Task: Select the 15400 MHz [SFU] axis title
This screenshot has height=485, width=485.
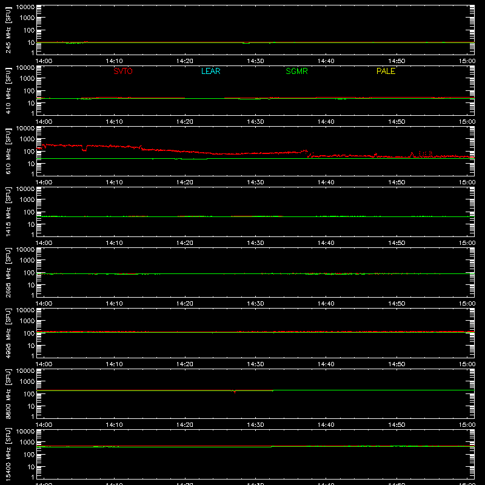Action: pos(8,454)
